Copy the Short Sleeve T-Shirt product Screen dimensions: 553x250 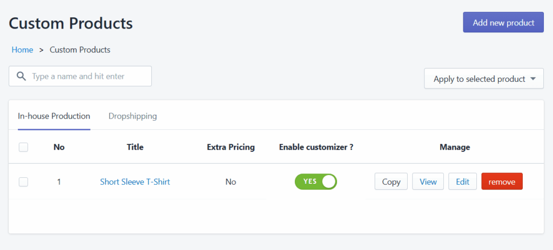(x=391, y=182)
